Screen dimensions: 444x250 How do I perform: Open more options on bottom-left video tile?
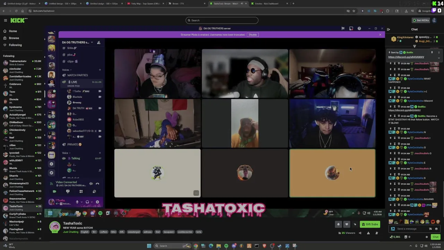(196, 193)
